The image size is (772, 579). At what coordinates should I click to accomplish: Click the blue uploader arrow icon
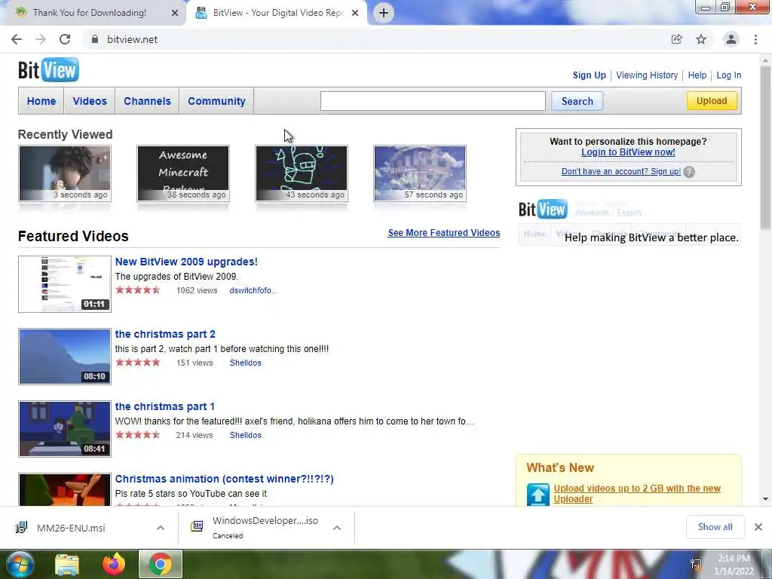pos(538,494)
